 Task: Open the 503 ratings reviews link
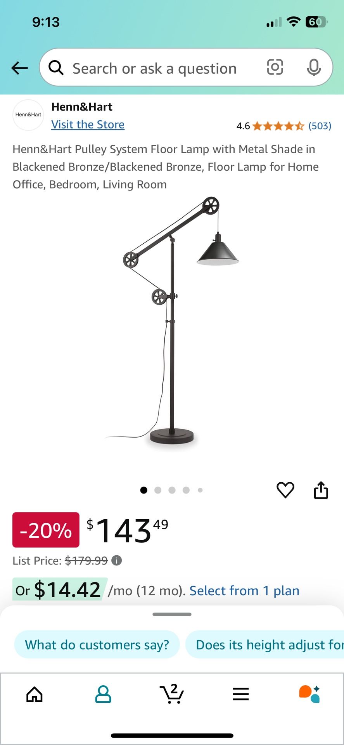click(320, 126)
